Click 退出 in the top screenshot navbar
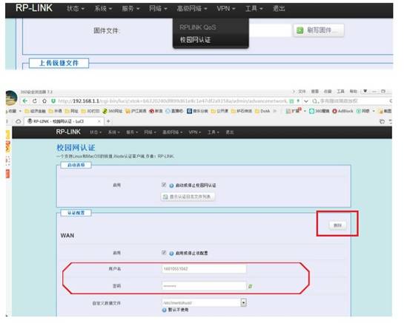This screenshot has height=323, width=410. coord(279,9)
